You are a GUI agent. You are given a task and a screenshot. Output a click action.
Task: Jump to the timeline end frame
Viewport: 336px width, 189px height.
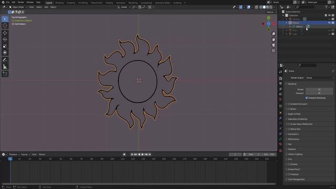point(150,154)
